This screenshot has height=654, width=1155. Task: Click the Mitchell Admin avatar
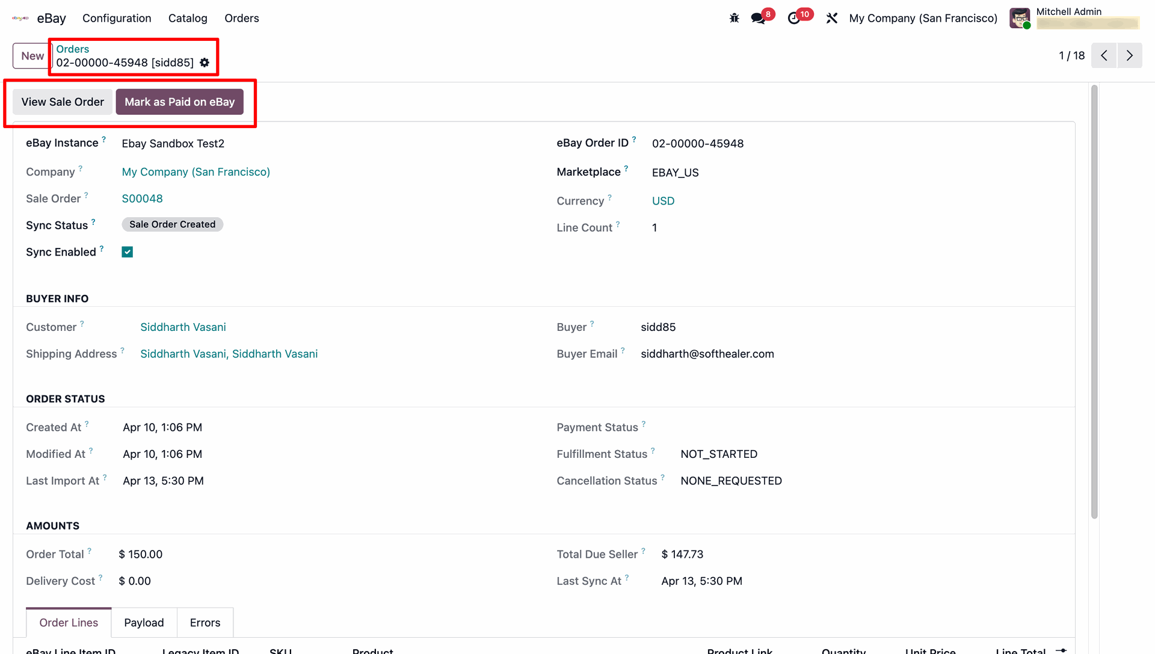pos(1020,18)
